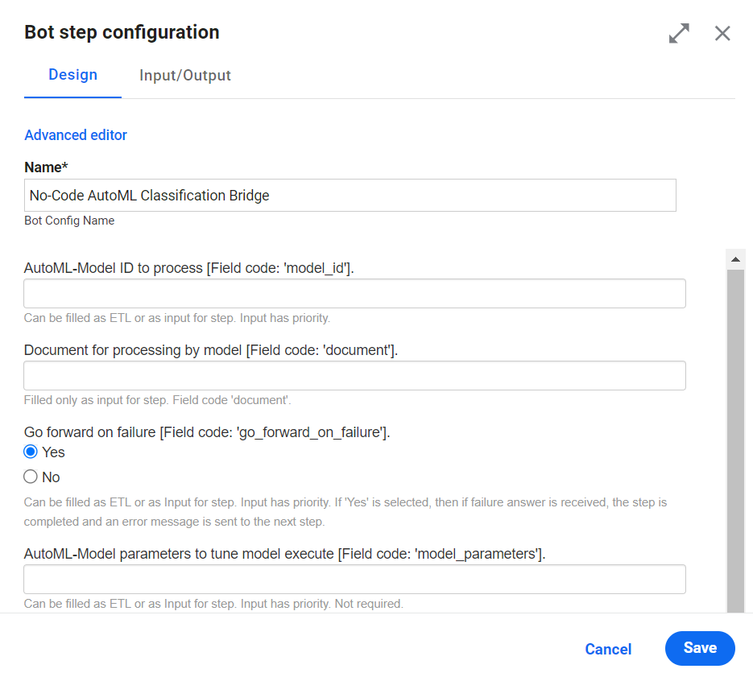The height and width of the screenshot is (673, 753).
Task: Click the 'No' option label text
Action: coord(51,477)
